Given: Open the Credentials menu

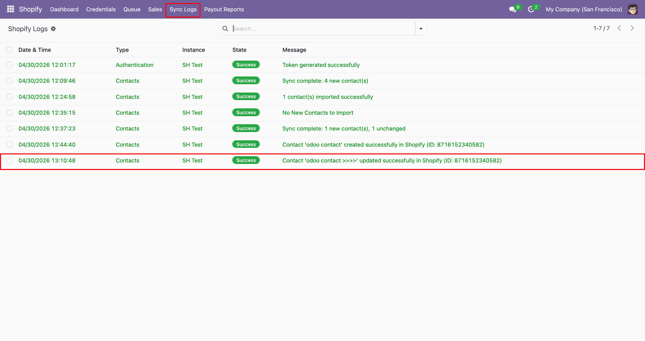Looking at the screenshot, I should 101,9.
